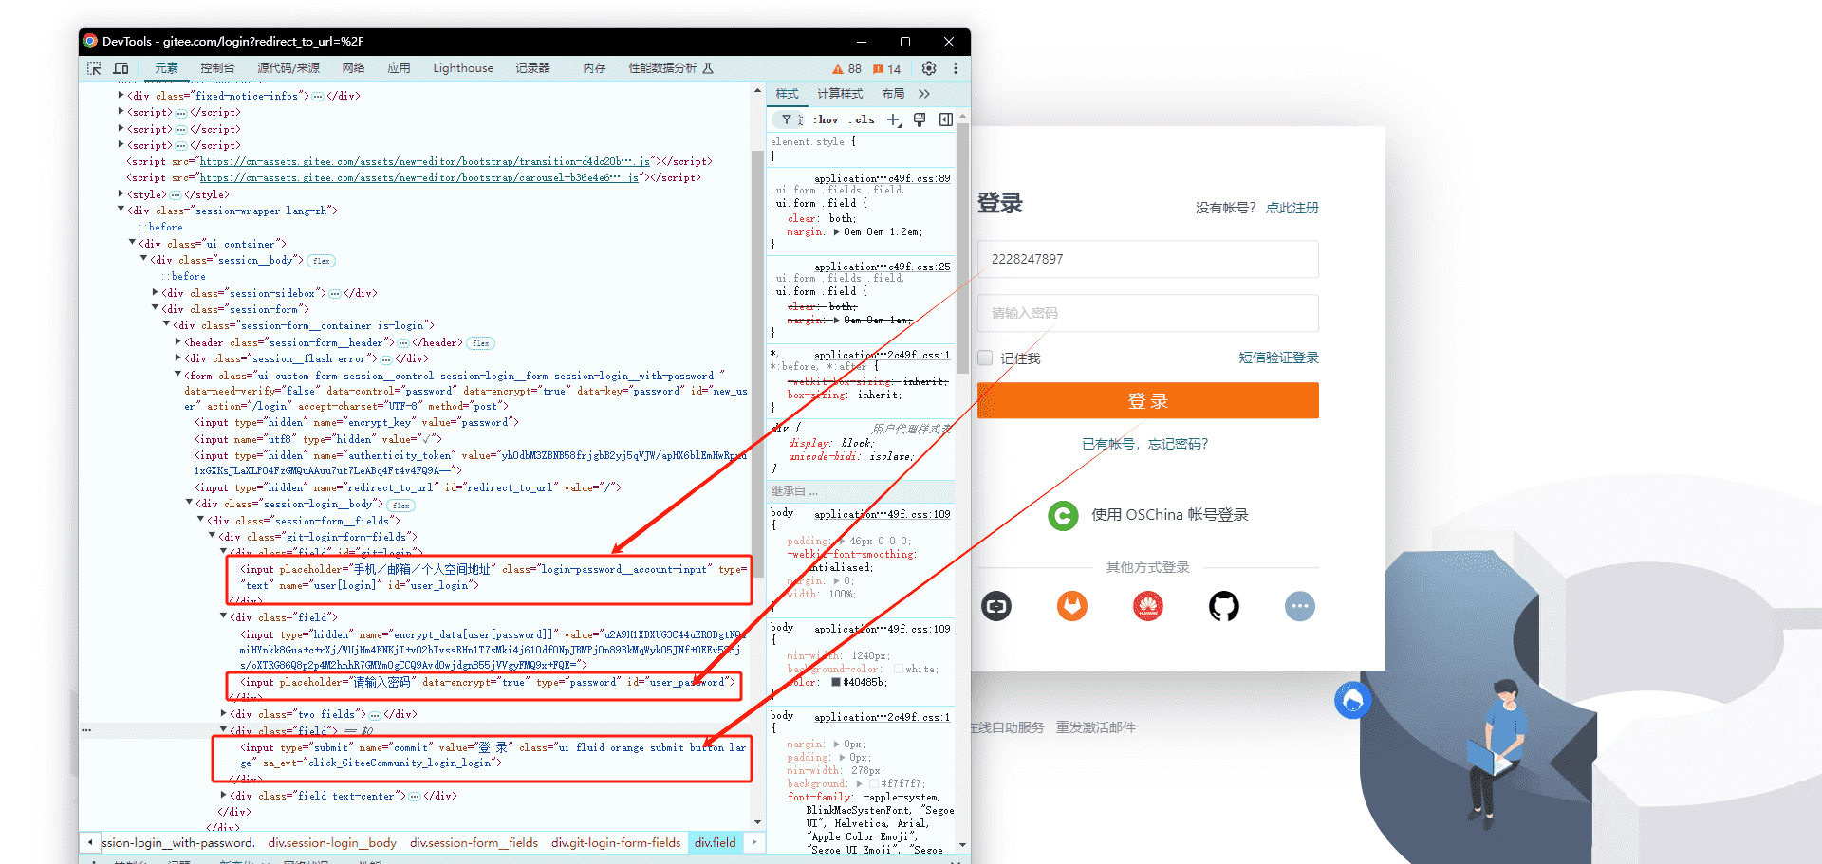
Task: Open DevTools settings gear
Action: [x=929, y=68]
